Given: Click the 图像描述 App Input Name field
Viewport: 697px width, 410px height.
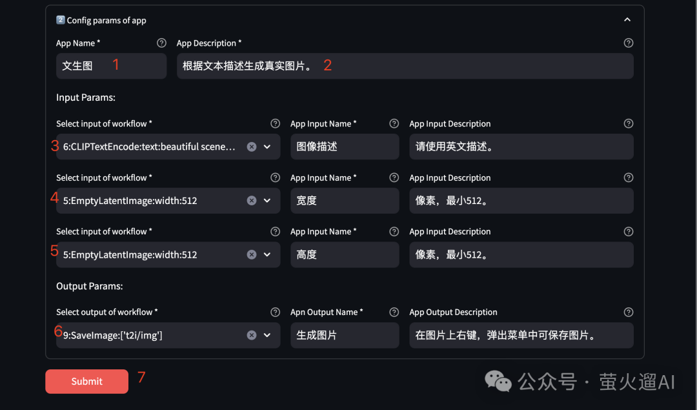Looking at the screenshot, I should 345,147.
